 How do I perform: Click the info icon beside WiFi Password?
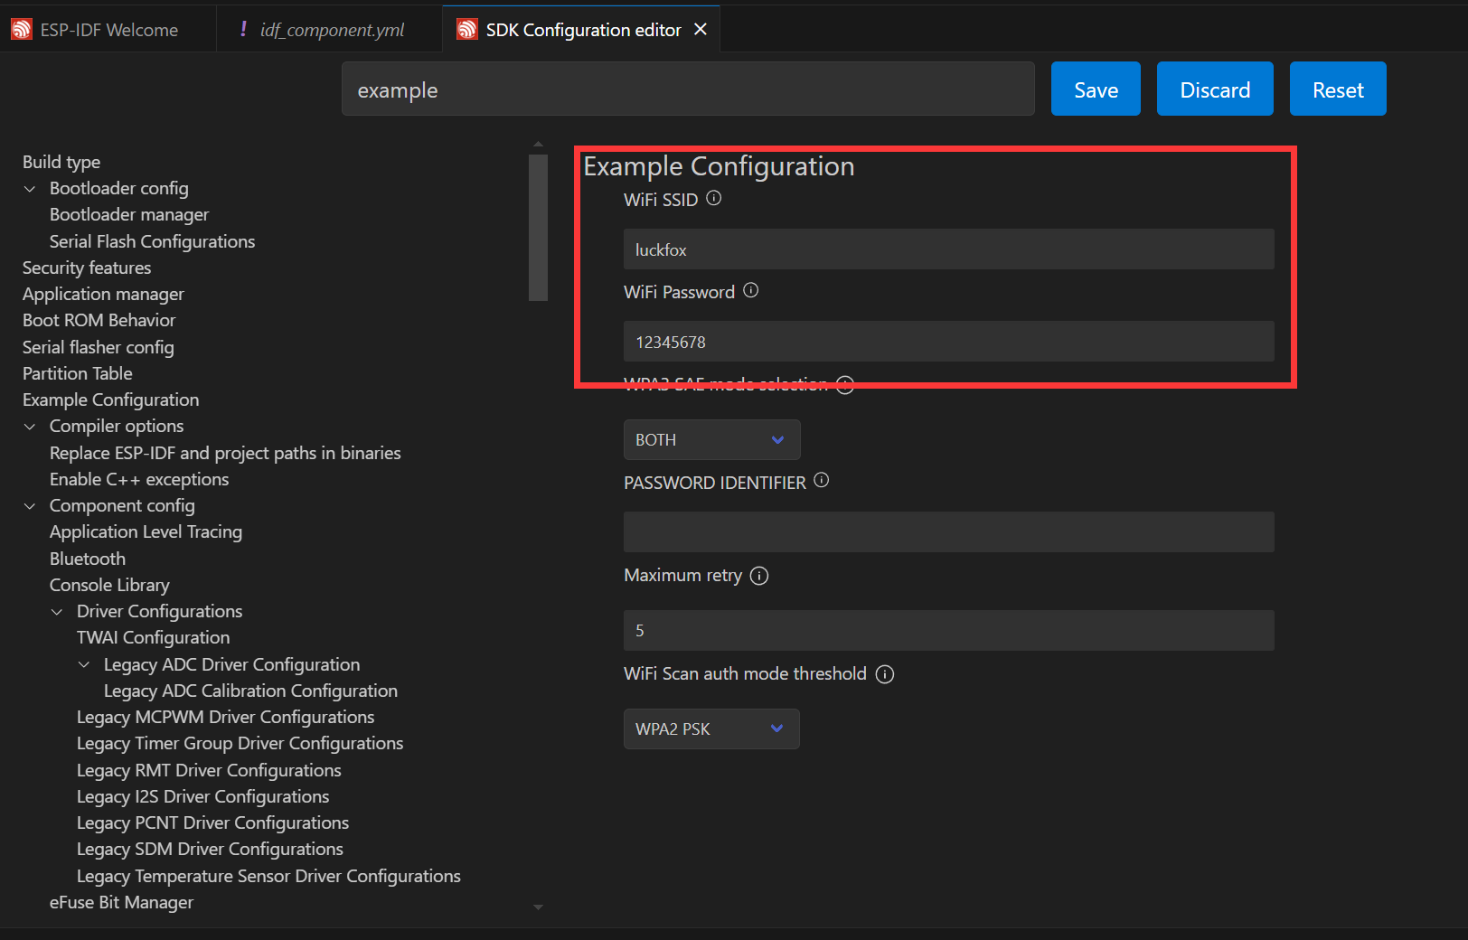pos(750,290)
